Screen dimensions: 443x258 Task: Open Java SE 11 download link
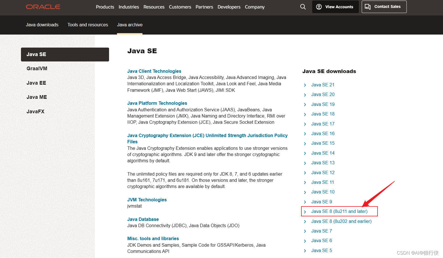coord(323,182)
